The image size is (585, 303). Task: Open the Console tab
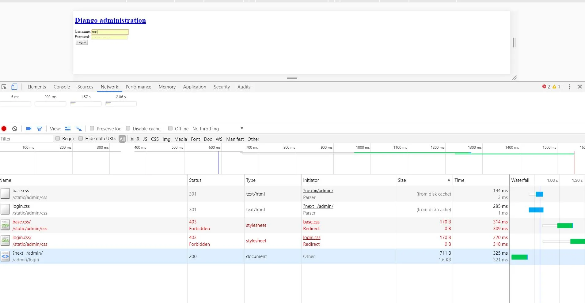(62, 87)
